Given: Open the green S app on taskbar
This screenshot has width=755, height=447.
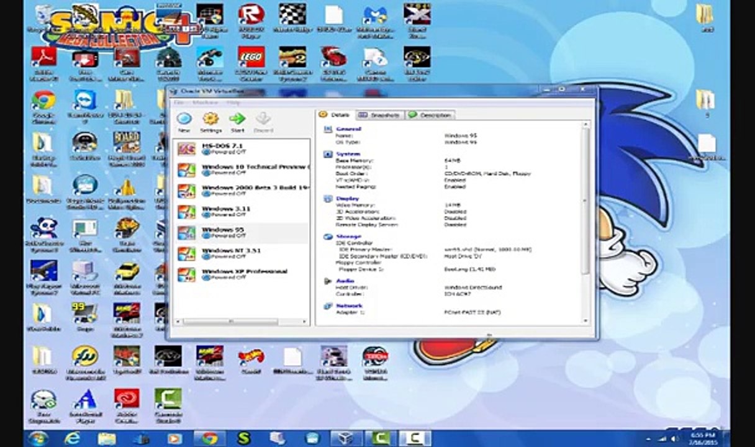Looking at the screenshot, I should tap(244, 438).
